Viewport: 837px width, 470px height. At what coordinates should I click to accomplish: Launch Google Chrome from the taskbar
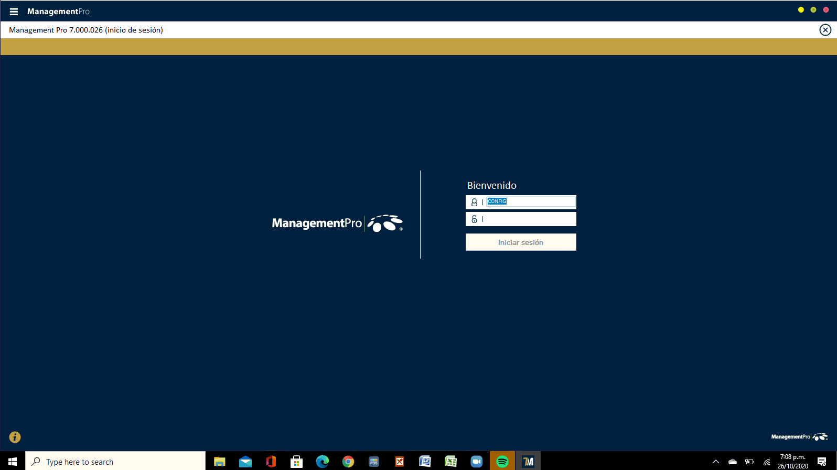(348, 462)
